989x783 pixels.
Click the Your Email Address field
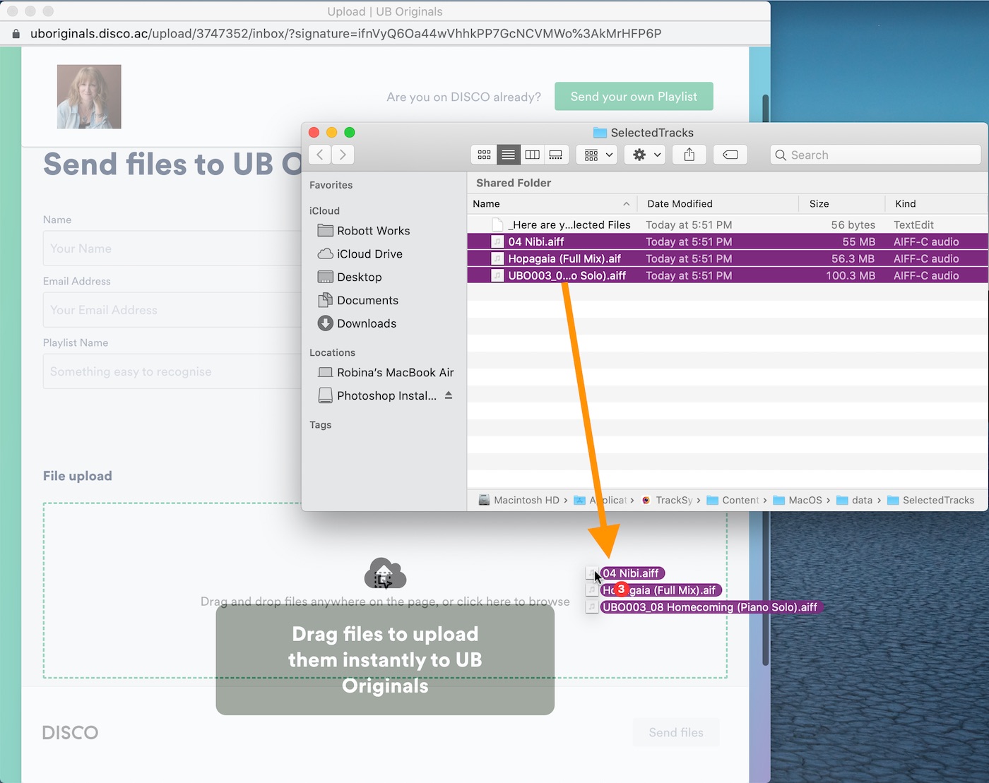[x=173, y=310]
